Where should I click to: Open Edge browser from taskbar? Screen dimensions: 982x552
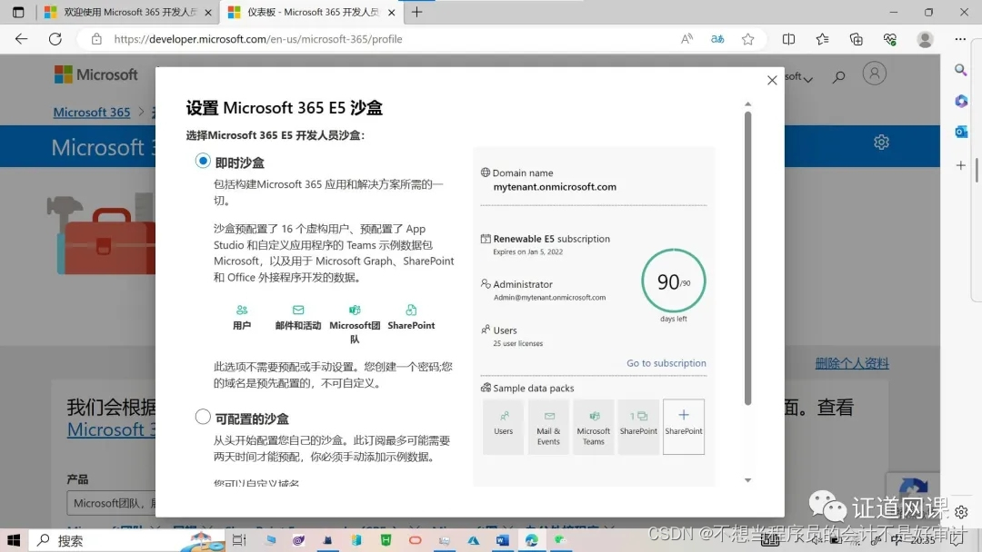(531, 540)
